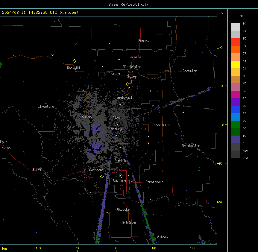Select the 2024/08/11 14:32:35 UTC timestamp
258x252 pixels.
point(30,13)
